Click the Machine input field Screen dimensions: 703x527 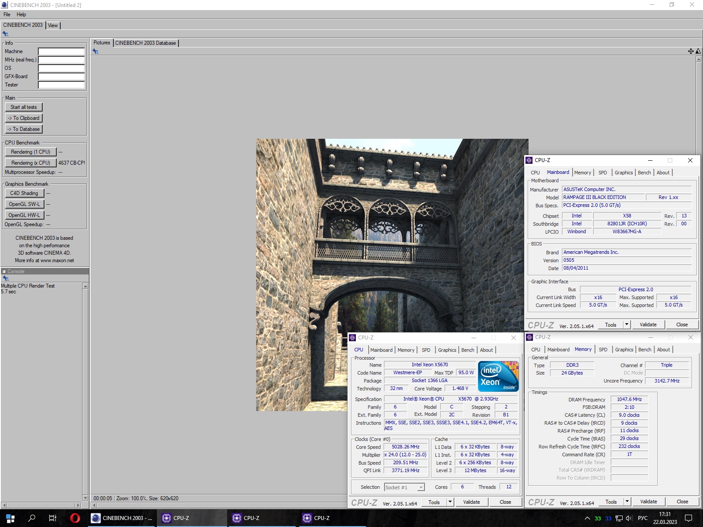point(61,51)
